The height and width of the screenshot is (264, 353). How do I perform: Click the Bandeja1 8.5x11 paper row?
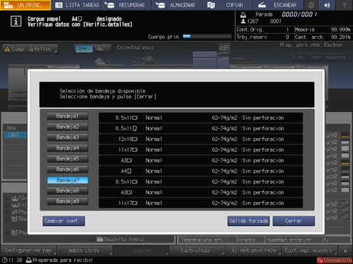tap(201, 118)
